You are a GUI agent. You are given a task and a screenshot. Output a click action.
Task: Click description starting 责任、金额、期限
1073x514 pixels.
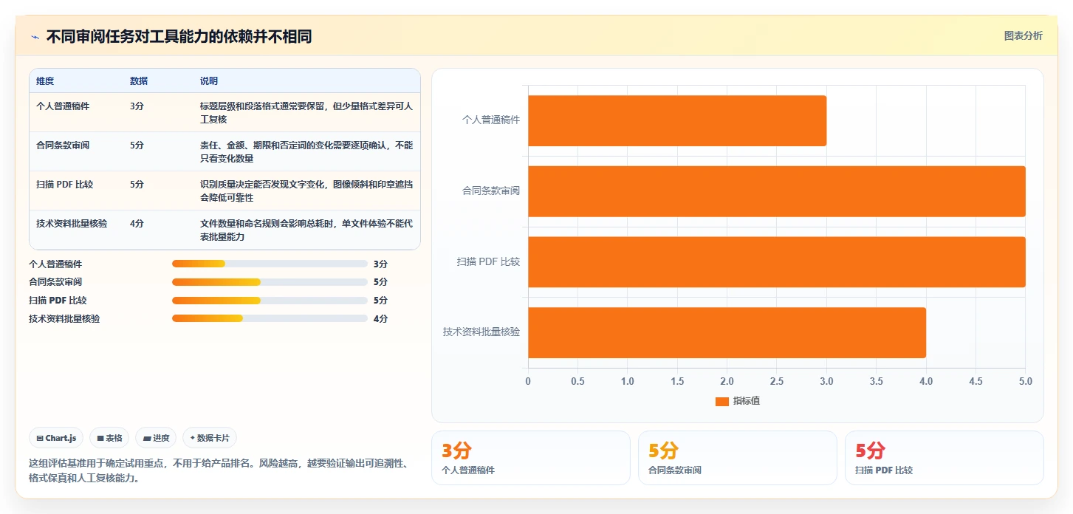tap(306, 152)
